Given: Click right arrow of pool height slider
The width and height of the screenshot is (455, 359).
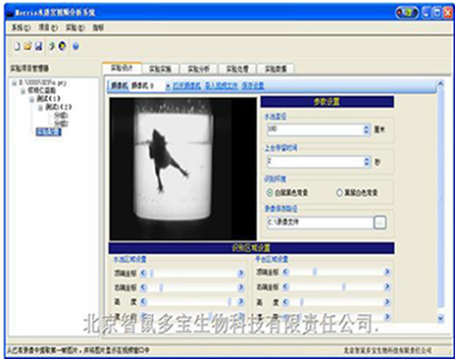Looking at the screenshot, I should tap(240, 302).
